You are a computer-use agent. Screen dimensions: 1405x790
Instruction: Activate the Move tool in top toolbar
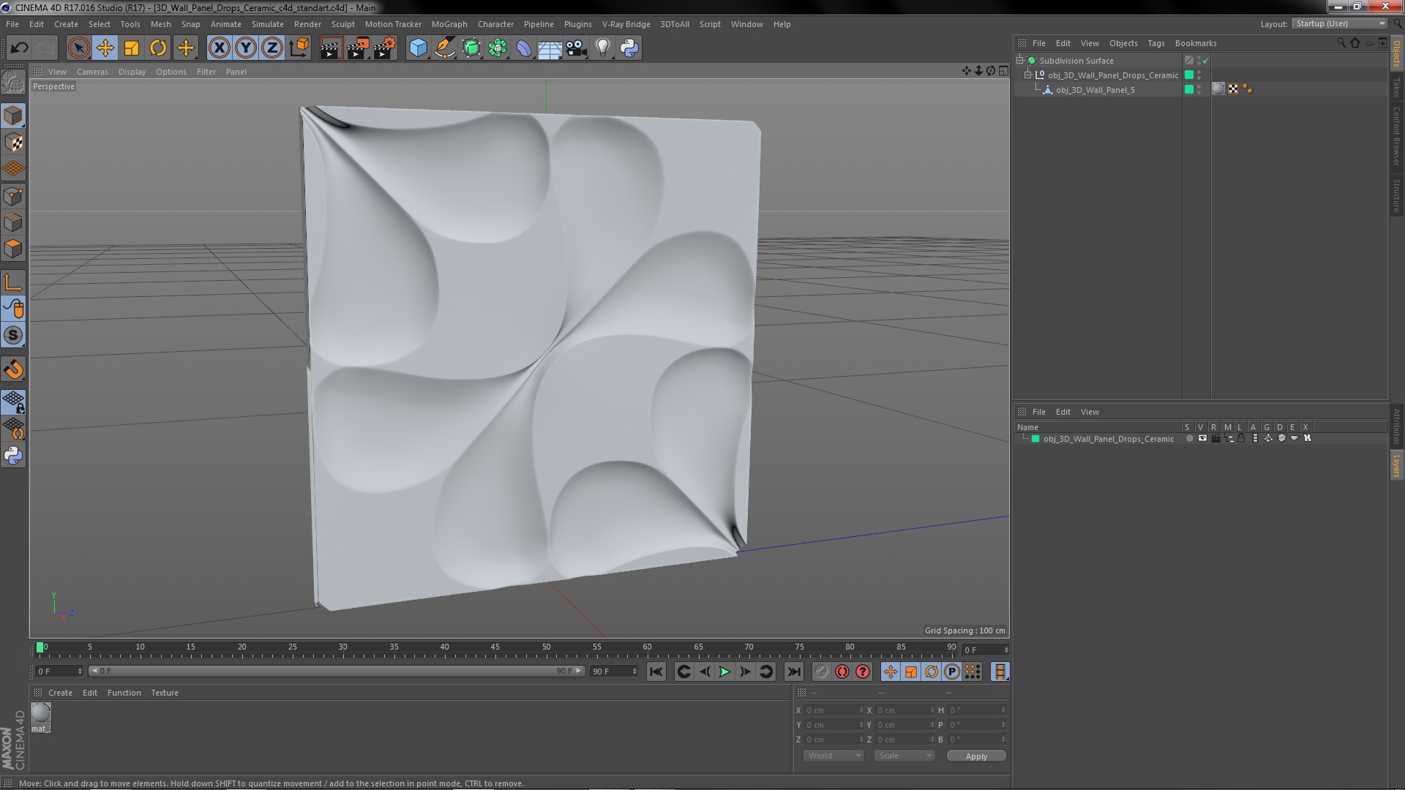[105, 48]
